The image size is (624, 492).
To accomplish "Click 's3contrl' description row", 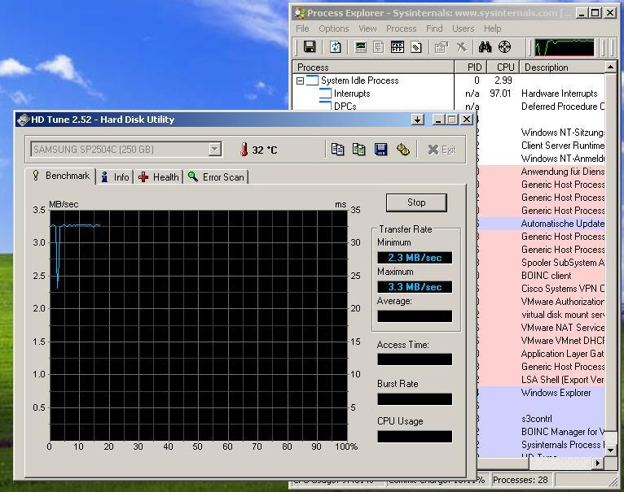I will (537, 419).
